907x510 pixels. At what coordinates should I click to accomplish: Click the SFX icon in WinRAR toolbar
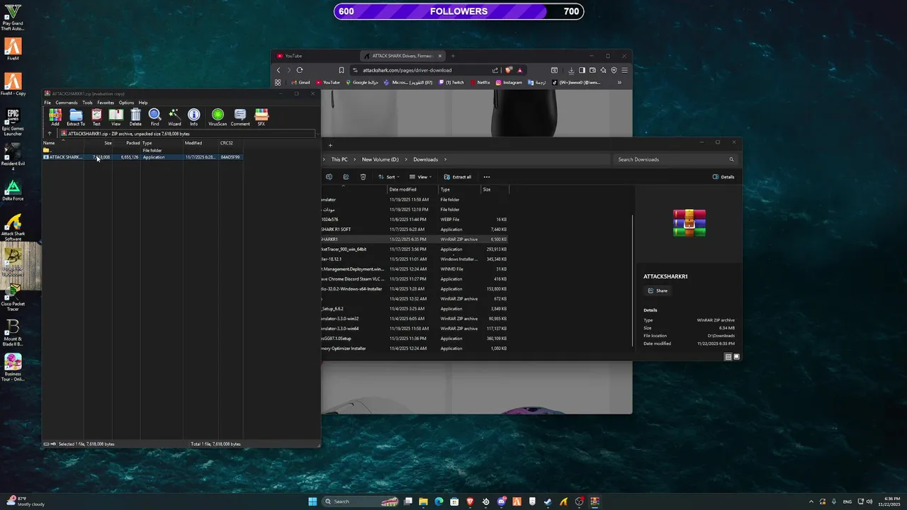coord(261,117)
